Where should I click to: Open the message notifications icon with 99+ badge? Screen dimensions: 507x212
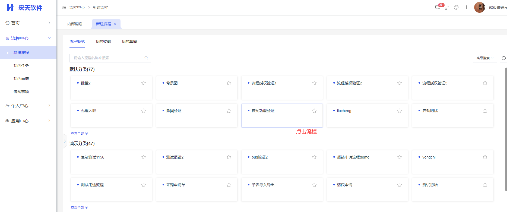point(438,7)
